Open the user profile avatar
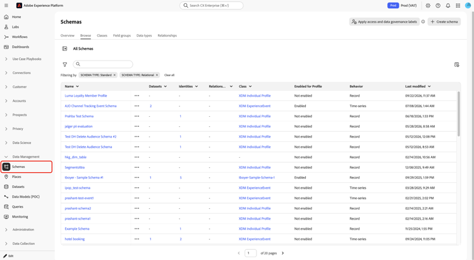 pyautogui.click(x=468, y=6)
